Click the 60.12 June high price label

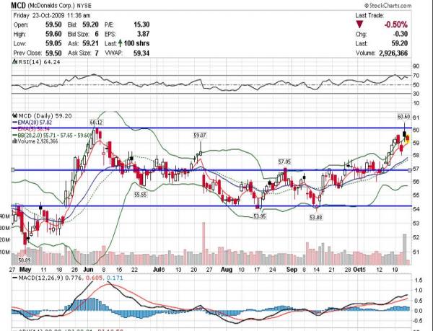(96, 122)
